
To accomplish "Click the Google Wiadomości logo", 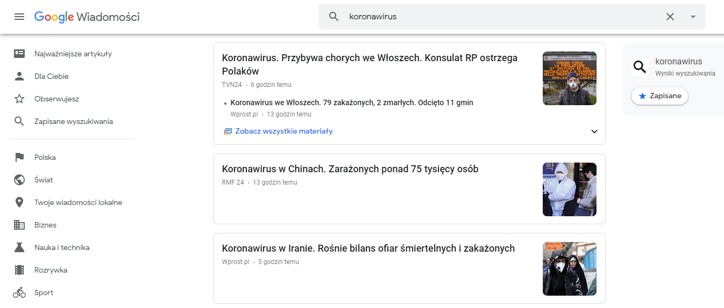I will coord(87,17).
